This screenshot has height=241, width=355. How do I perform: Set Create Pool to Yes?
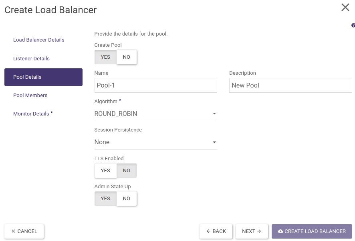pos(105,57)
